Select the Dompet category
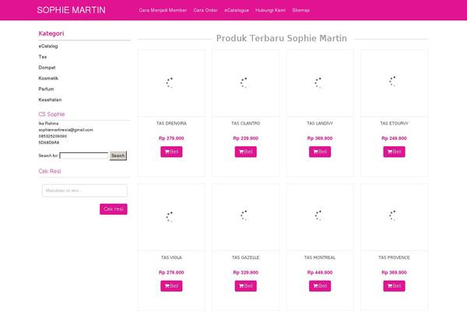The width and height of the screenshot is (467, 311). coord(47,68)
